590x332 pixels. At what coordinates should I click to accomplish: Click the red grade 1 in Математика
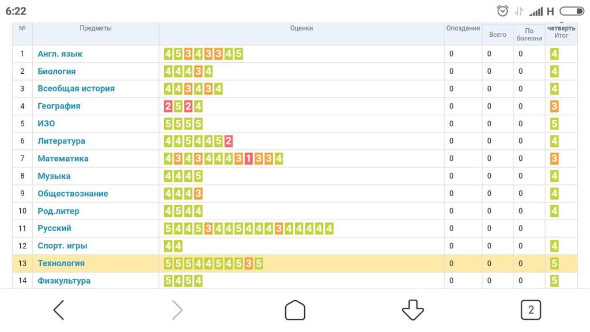tap(248, 159)
